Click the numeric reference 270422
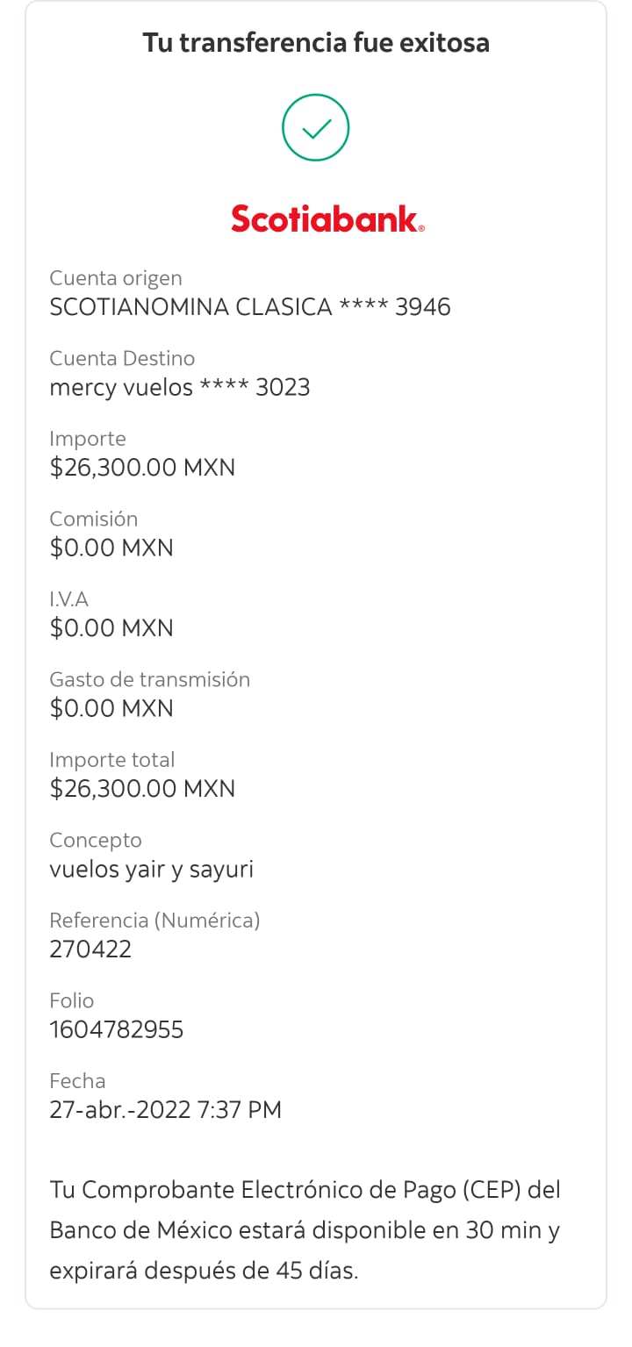 click(90, 949)
